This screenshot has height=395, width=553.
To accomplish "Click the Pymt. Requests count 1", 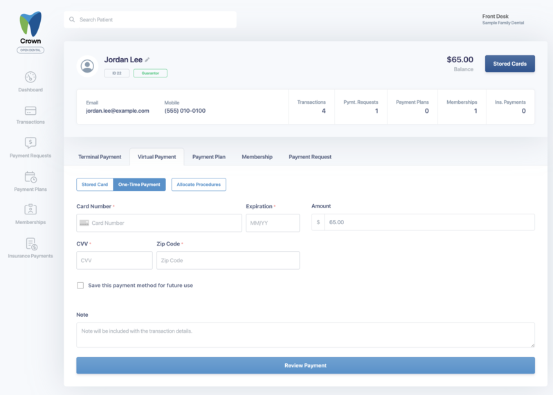I will (377, 111).
